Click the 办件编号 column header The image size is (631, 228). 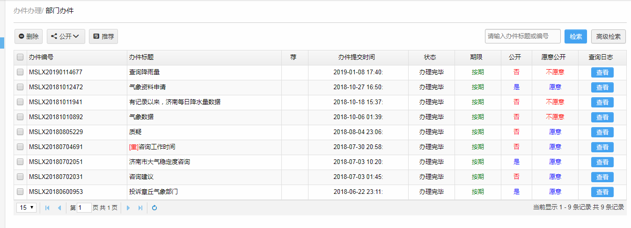click(x=41, y=57)
